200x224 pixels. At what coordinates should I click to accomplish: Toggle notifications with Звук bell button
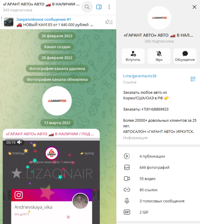click(159, 56)
